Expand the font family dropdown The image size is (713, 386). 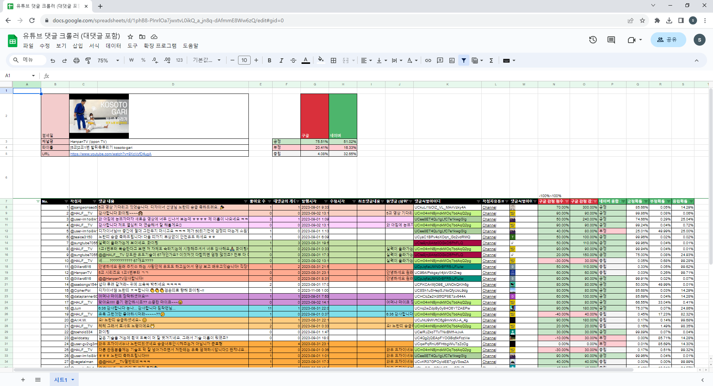pos(206,60)
